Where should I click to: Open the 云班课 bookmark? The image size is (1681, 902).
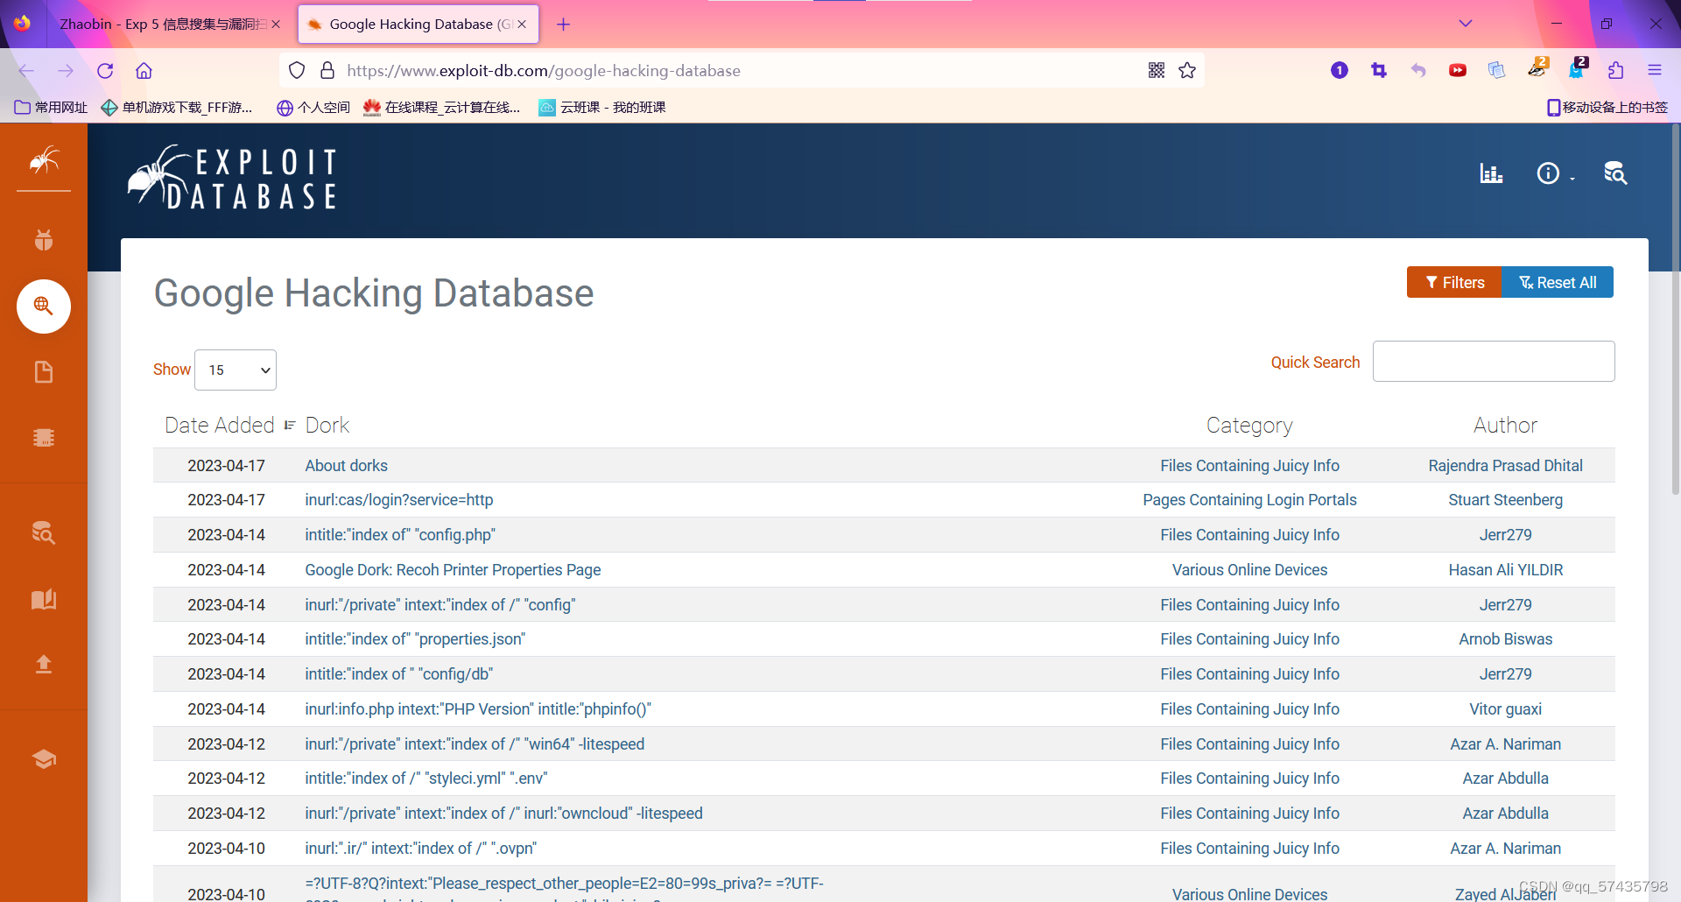pos(602,108)
